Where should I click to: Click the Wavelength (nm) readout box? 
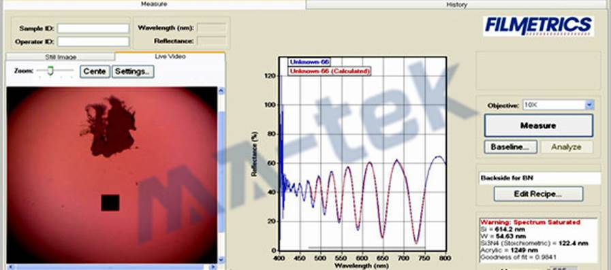(x=211, y=28)
